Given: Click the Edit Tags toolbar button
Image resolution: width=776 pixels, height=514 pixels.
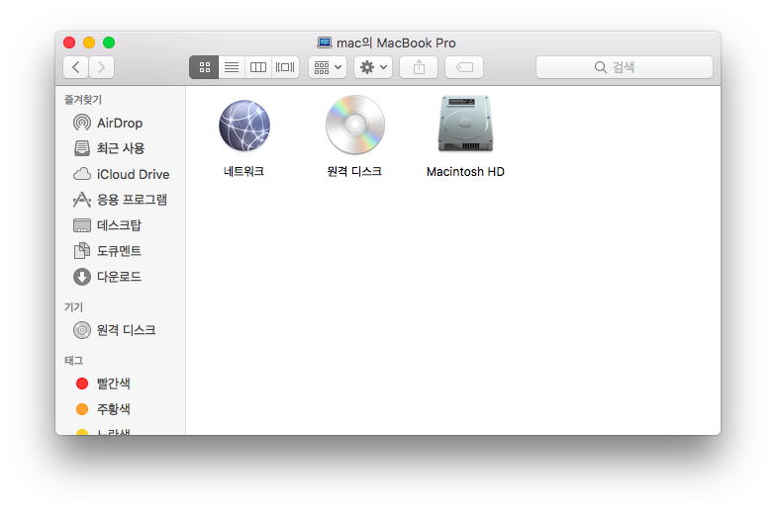Looking at the screenshot, I should [464, 67].
